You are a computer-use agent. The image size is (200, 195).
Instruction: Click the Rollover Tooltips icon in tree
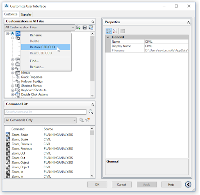coord(18,81)
